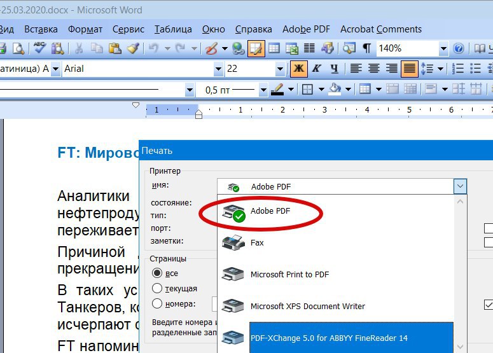This screenshot has width=493, height=353.
Task: Select the Format Painter brush
Action: tap(134, 48)
